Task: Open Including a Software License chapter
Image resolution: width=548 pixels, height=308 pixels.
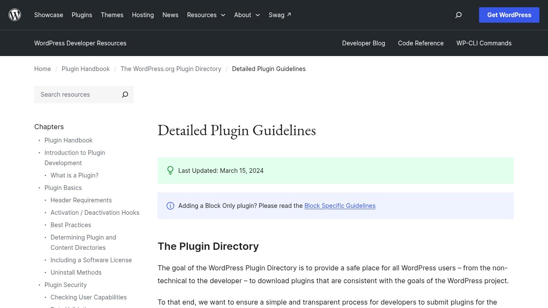Action: pos(91,260)
